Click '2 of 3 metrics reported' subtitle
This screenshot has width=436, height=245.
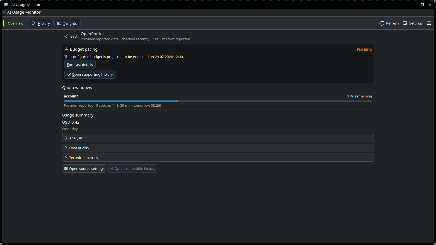tap(171, 39)
